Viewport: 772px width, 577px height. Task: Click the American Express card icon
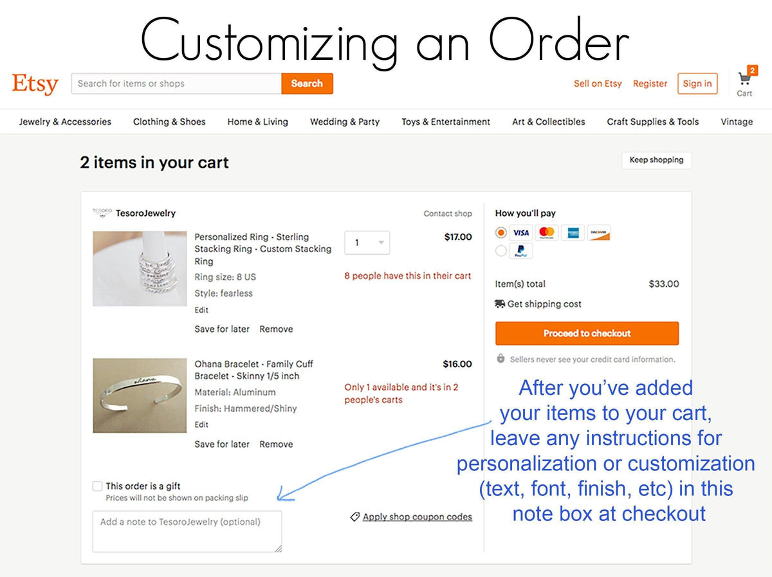click(573, 233)
